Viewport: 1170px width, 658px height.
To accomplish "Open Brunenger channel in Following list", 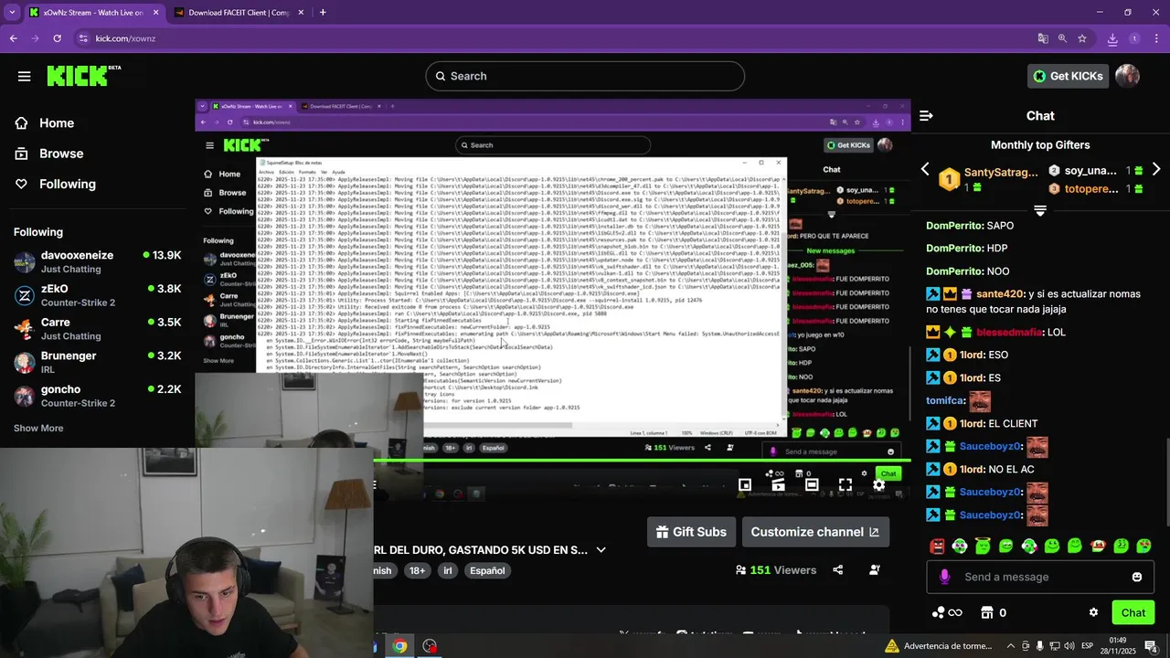I will tap(98, 363).
